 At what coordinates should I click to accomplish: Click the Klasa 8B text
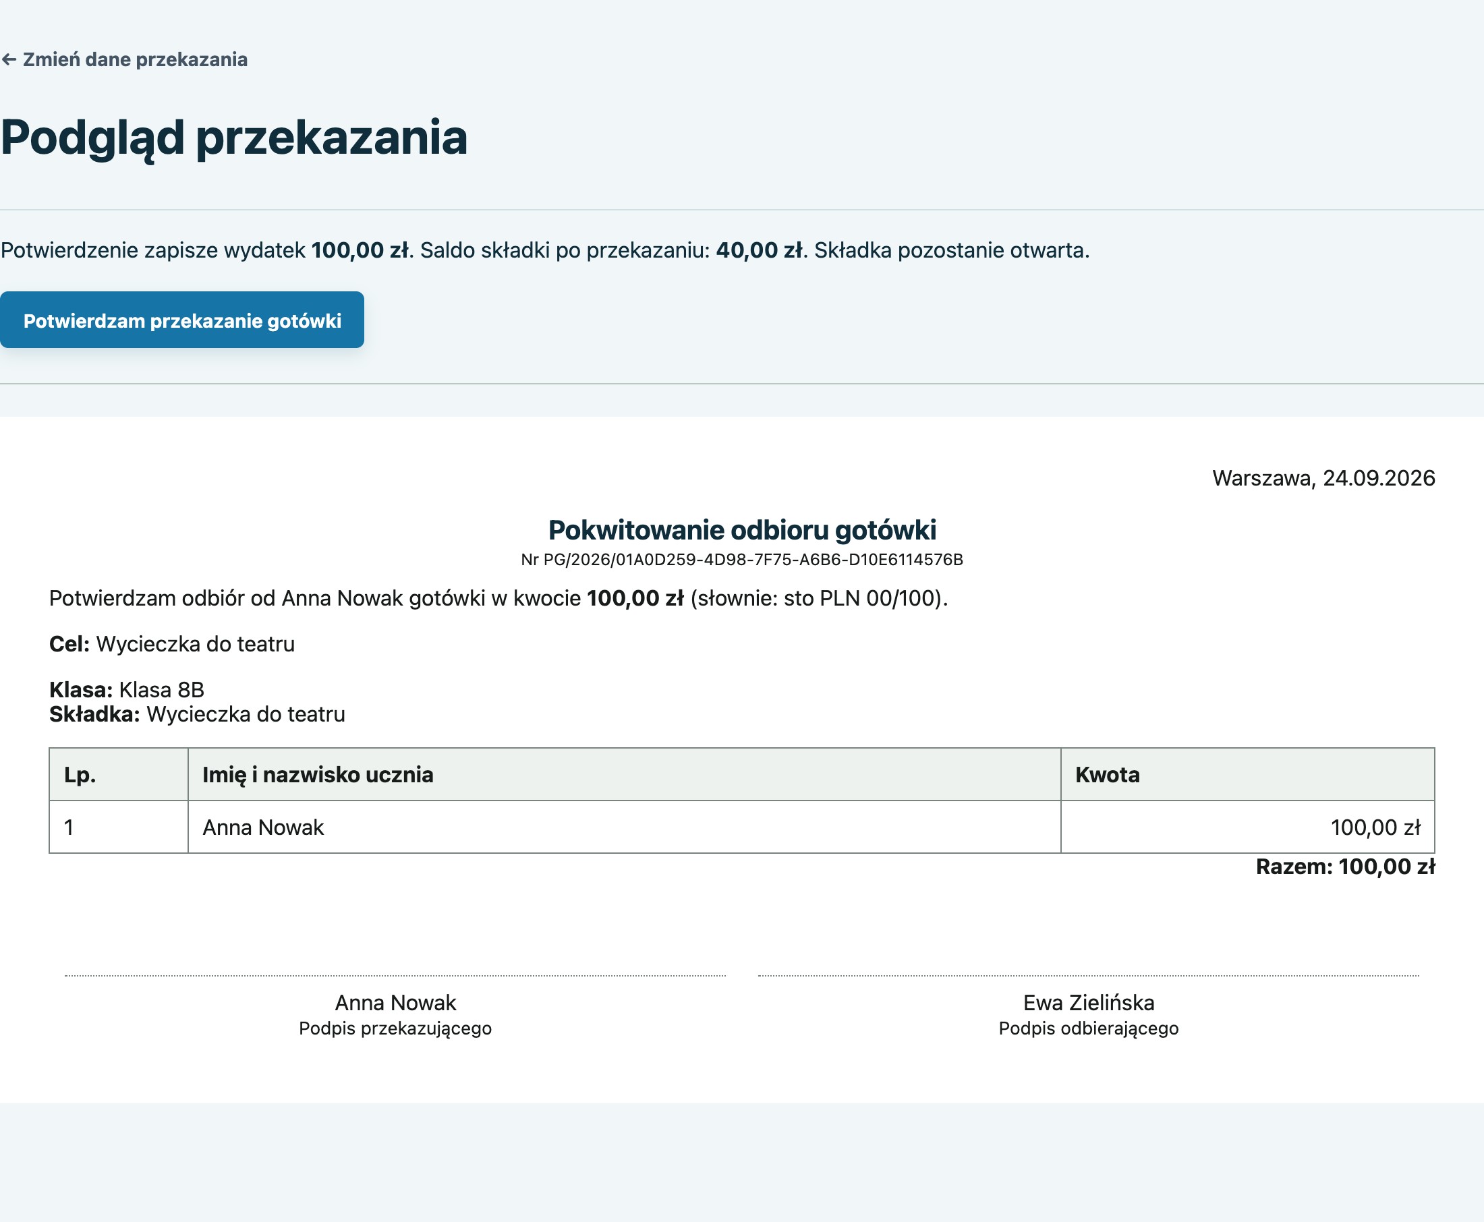(x=162, y=690)
